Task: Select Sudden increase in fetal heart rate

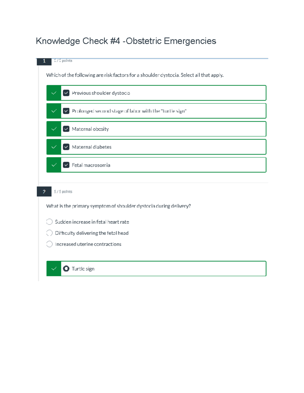Action: coord(49,222)
